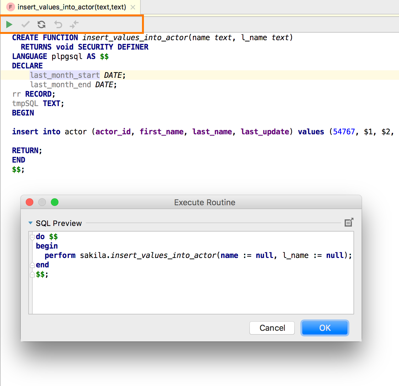Click the 'DECLARE' keyword
The height and width of the screenshot is (386, 399).
[x=27, y=66]
